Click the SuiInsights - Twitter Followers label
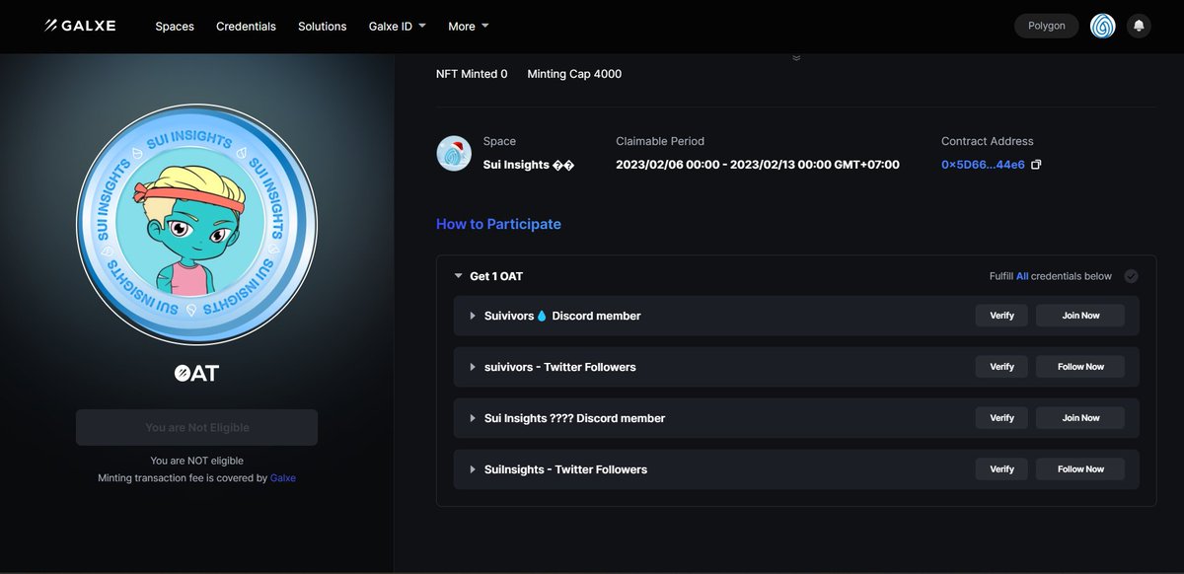Image resolution: width=1184 pixels, height=574 pixels. pos(565,469)
